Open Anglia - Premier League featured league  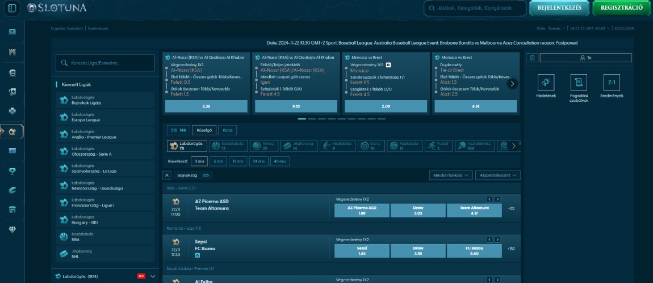(105, 135)
